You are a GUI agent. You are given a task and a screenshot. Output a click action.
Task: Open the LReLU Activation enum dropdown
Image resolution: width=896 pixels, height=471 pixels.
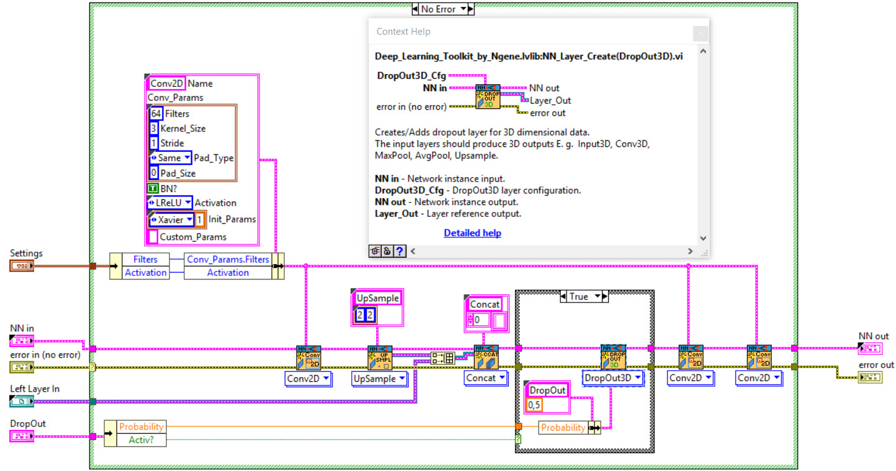click(x=169, y=203)
